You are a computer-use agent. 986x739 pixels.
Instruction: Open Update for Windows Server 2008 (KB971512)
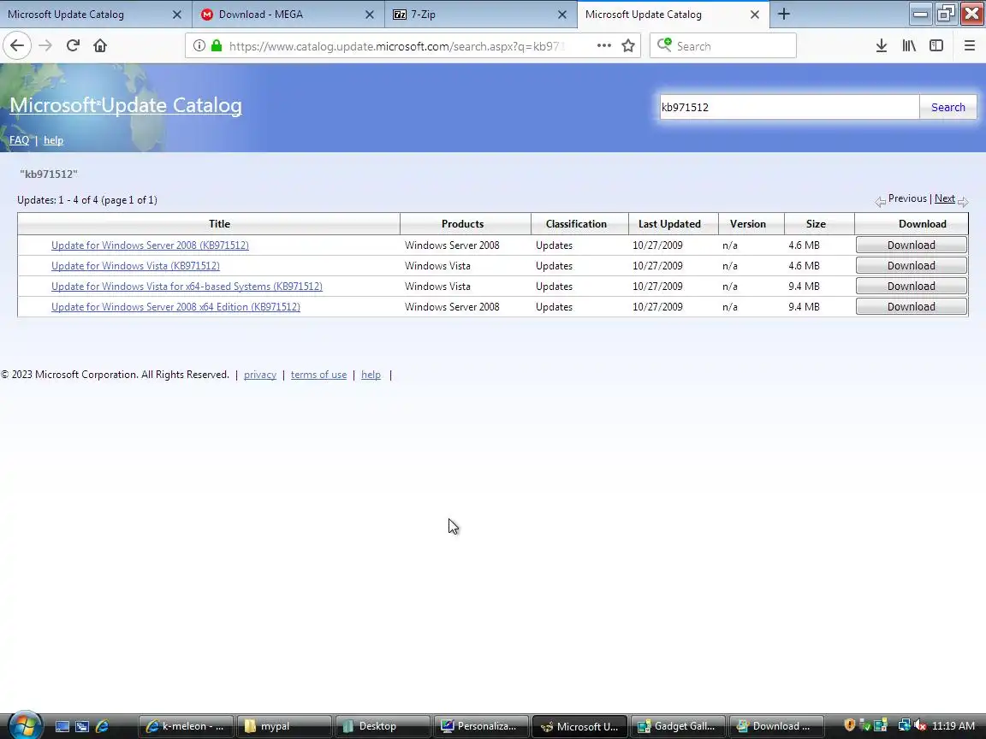point(150,245)
